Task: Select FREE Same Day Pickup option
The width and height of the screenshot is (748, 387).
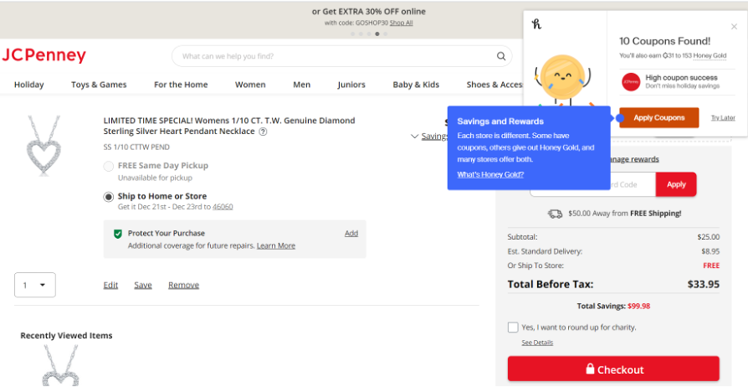Action: tap(108, 166)
